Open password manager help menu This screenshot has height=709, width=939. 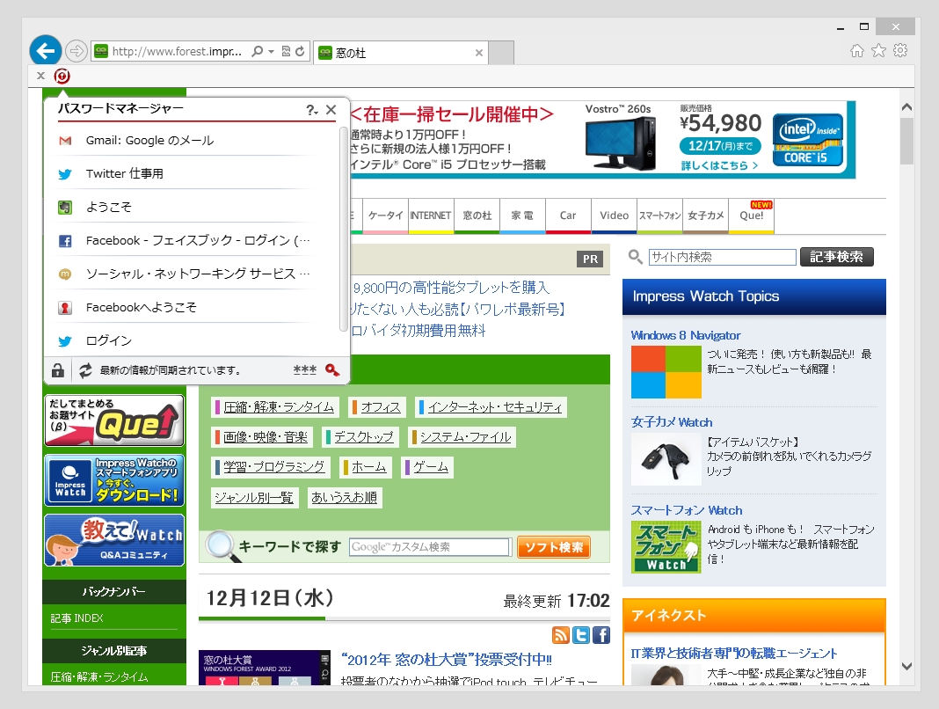click(x=311, y=110)
